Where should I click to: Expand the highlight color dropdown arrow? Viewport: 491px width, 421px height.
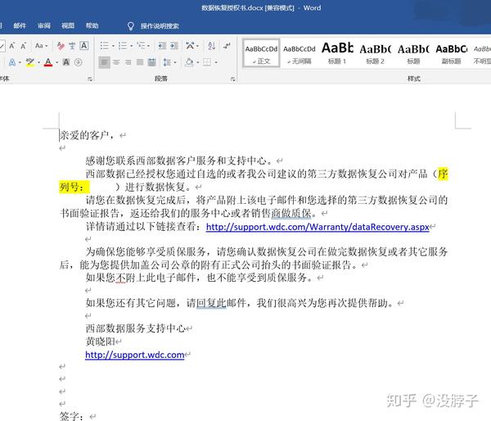(x=38, y=63)
